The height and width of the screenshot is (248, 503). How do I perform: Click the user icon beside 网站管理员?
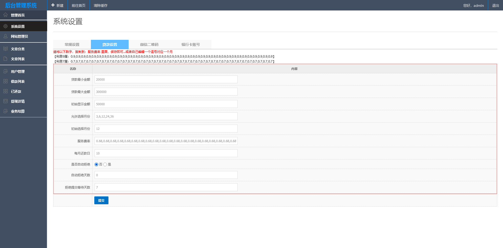click(6, 36)
